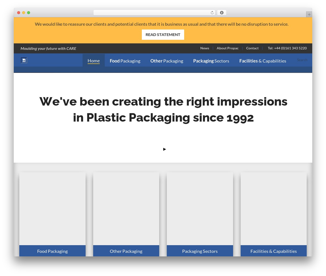The height and width of the screenshot is (276, 326).
Task: Open the Home menu item
Action: coord(94,61)
